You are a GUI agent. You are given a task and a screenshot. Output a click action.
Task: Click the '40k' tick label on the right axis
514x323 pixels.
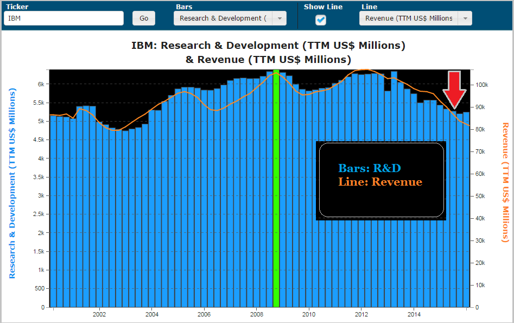480,218
